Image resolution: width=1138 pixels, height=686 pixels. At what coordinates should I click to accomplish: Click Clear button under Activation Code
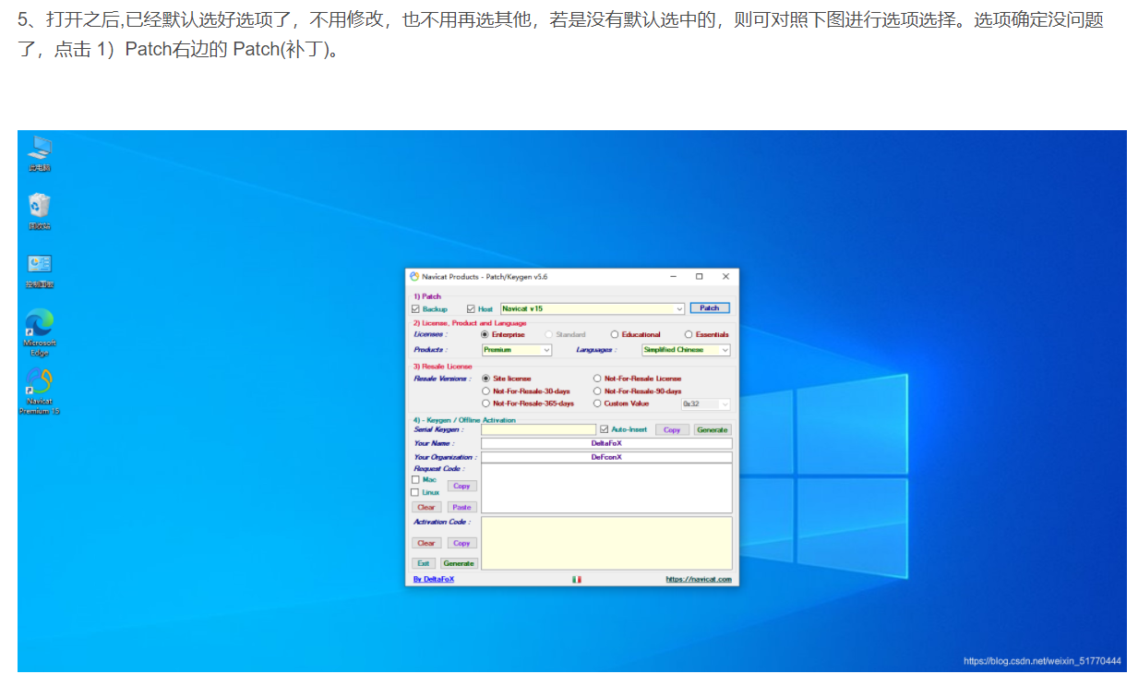pyautogui.click(x=426, y=543)
